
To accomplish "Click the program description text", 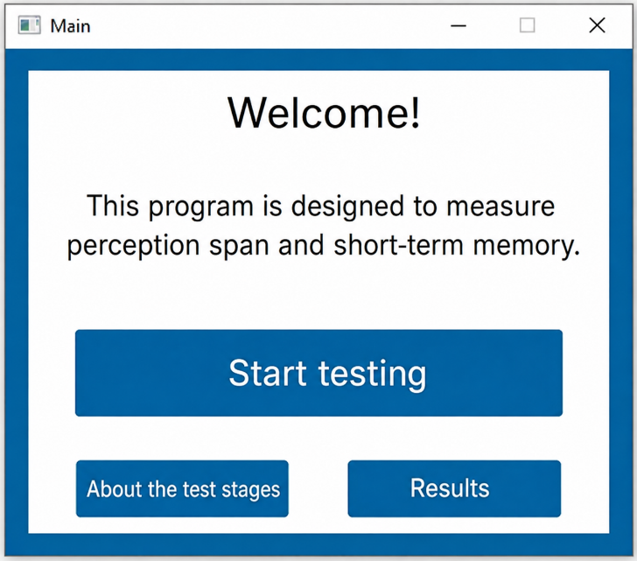I will pos(323,226).
